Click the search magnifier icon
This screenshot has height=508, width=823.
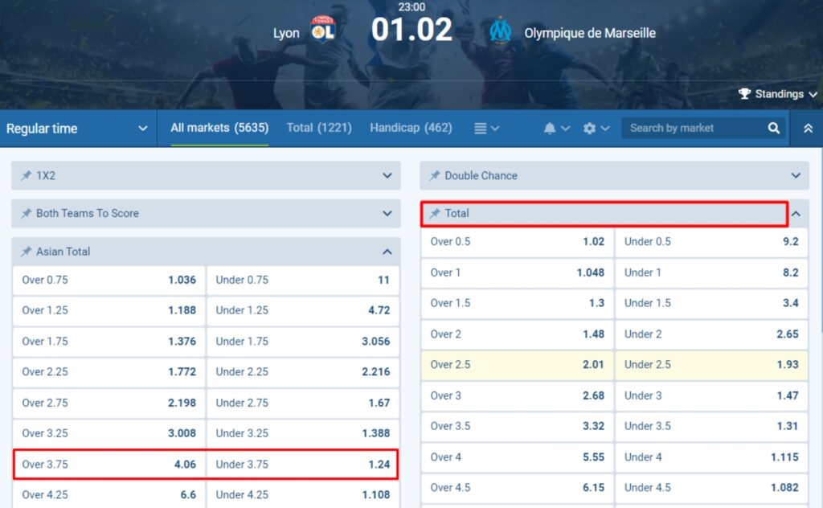pyautogui.click(x=774, y=128)
